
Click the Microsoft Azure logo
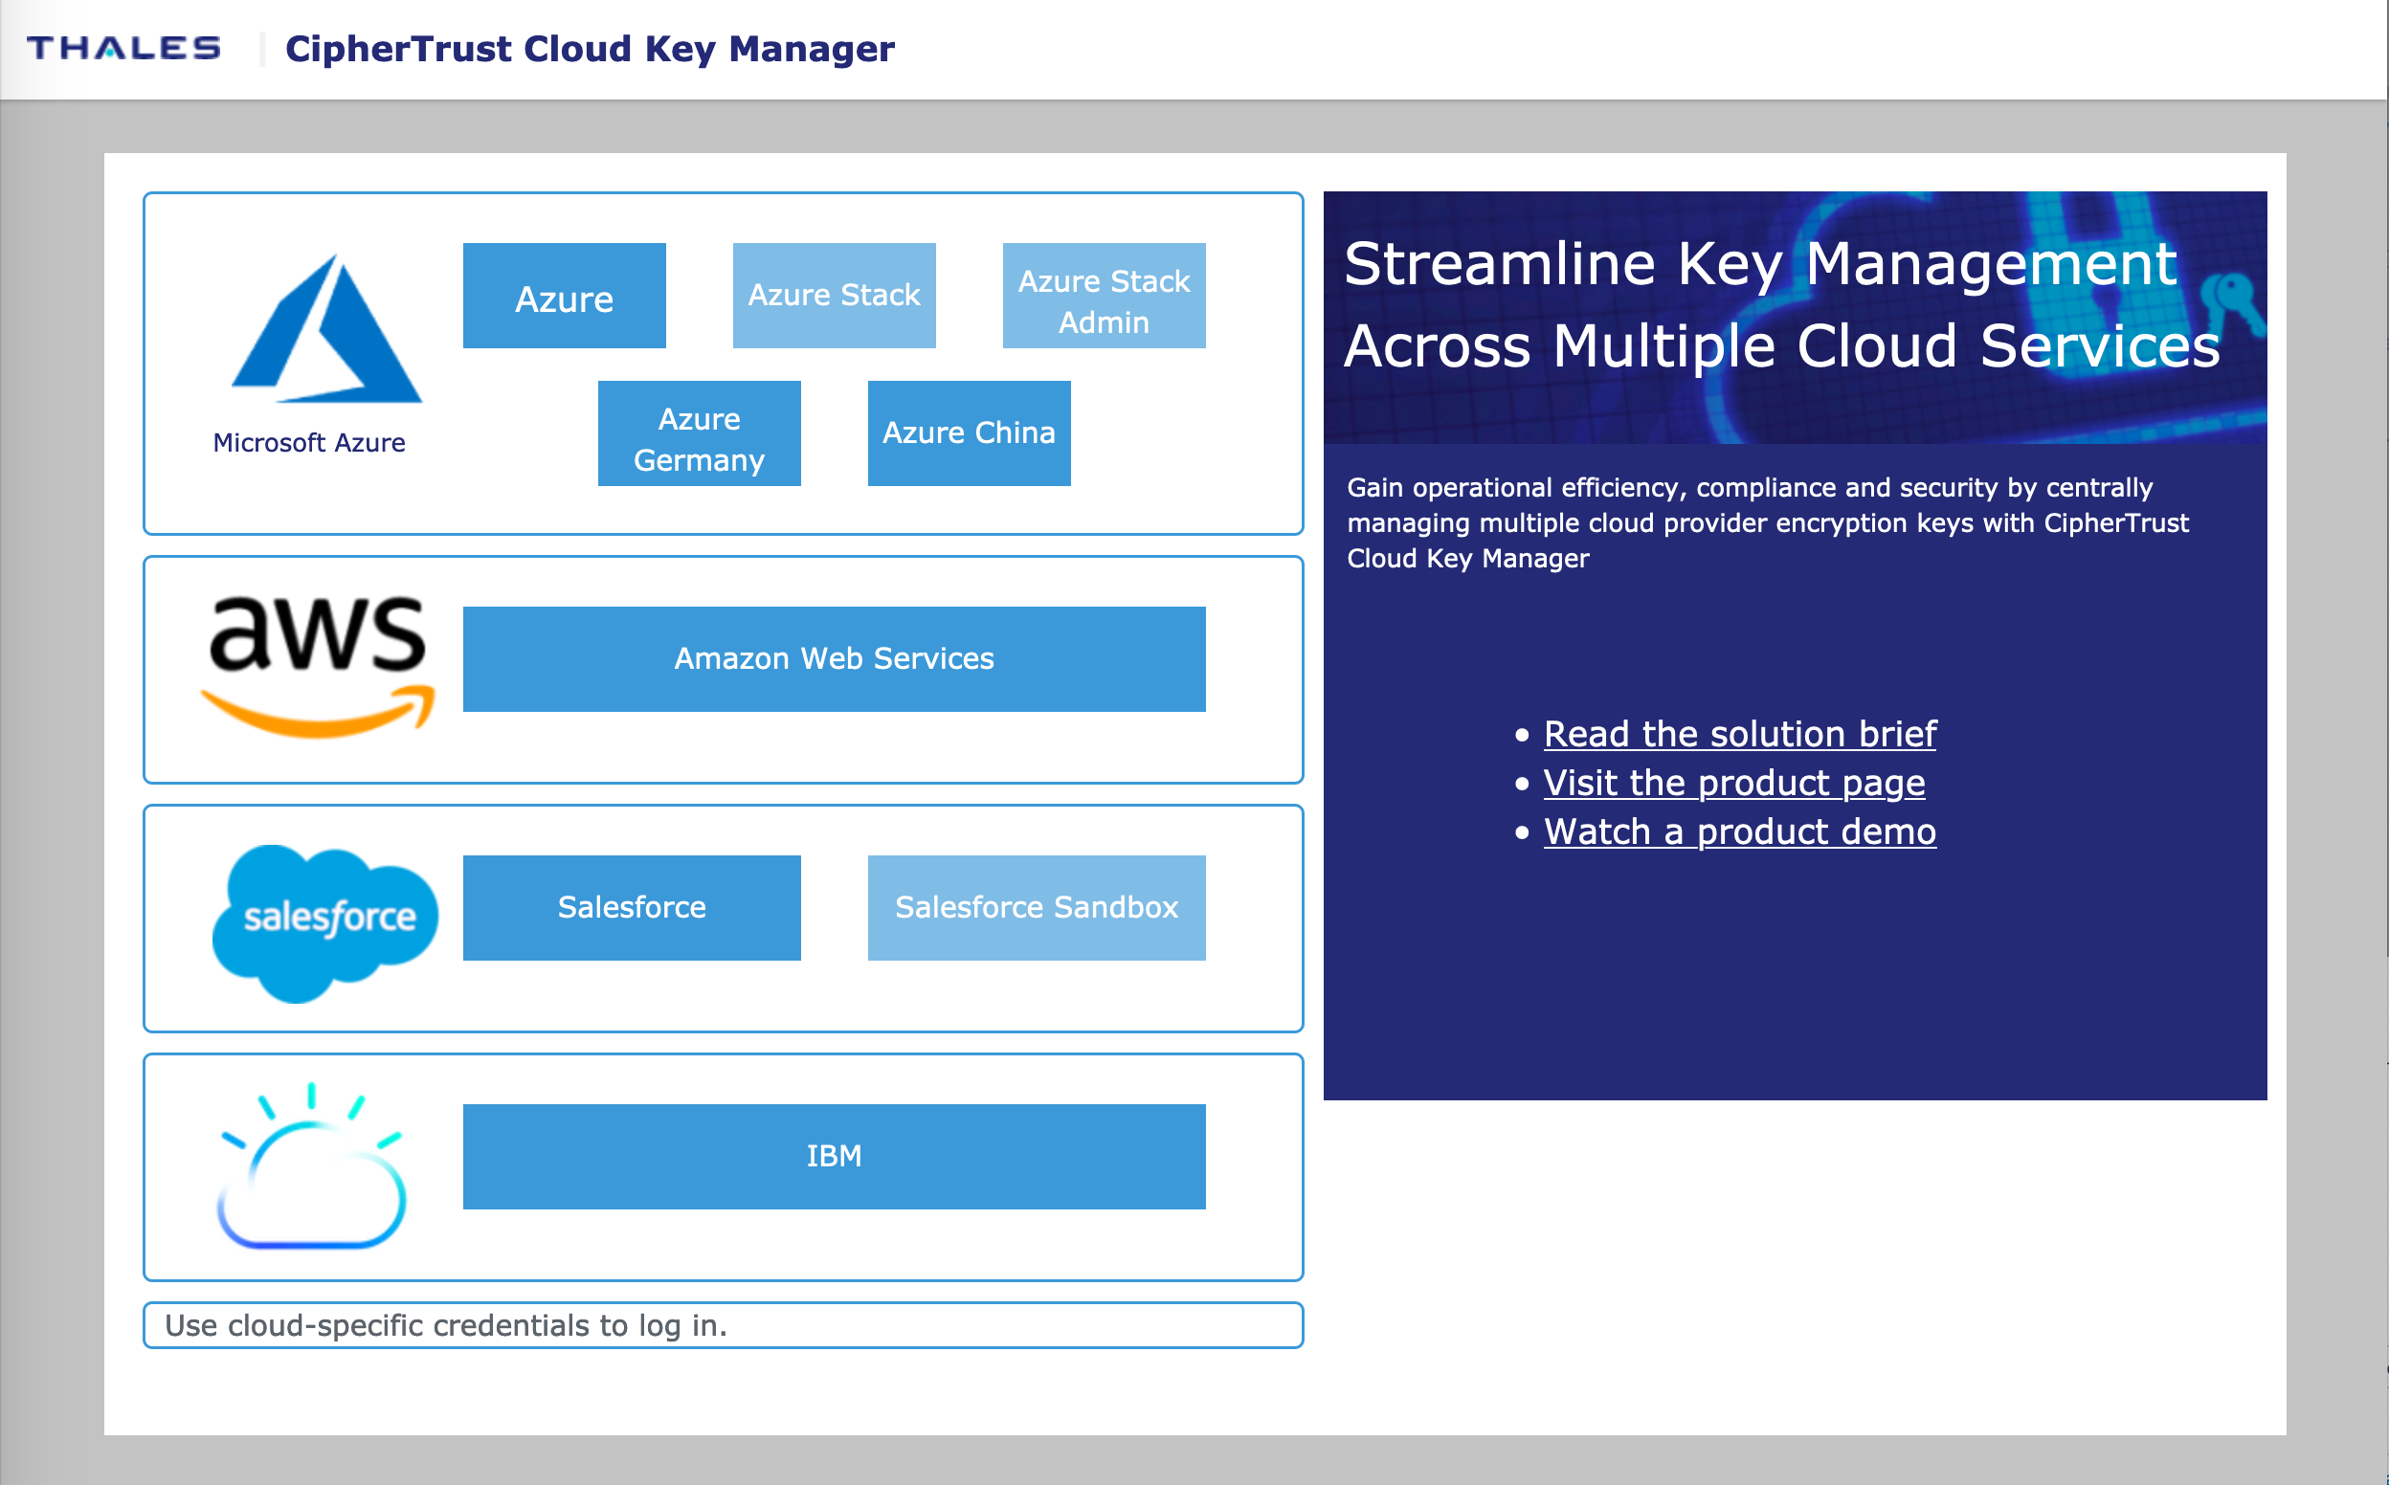pyautogui.click(x=326, y=330)
